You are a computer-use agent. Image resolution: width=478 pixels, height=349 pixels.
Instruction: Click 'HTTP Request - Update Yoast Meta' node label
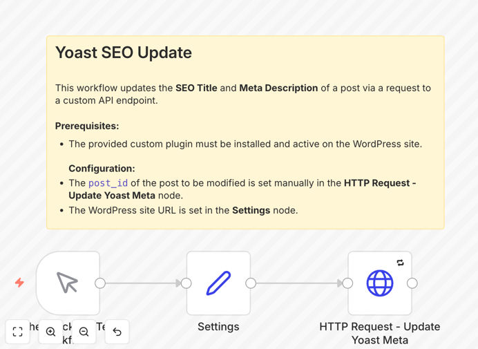(380, 333)
